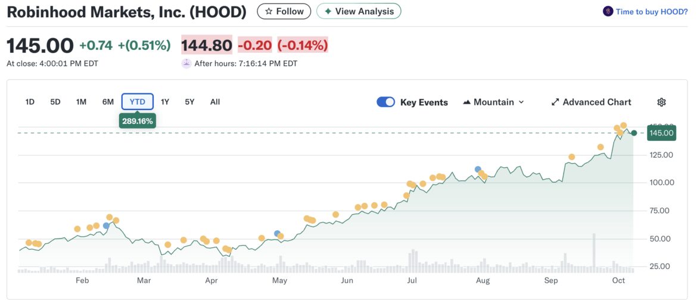Show the 1Y chart range

pos(165,102)
